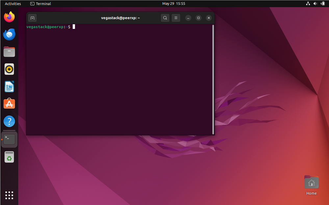The image size is (329, 205).
Task: Launch Firefox from the dock
Action: point(9,17)
